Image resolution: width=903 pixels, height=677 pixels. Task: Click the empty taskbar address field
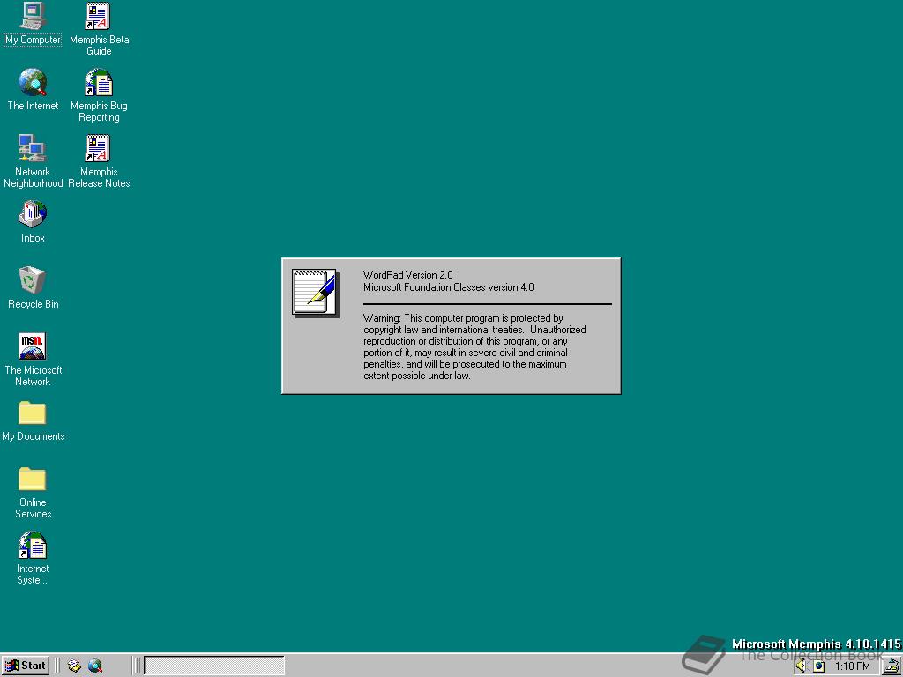pyautogui.click(x=214, y=666)
